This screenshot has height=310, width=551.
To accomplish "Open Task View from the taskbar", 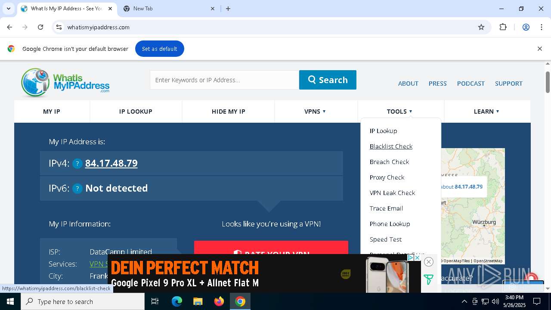I will pyautogui.click(x=155, y=301).
